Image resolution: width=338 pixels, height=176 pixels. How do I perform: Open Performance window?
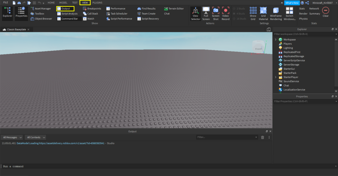click(115, 9)
